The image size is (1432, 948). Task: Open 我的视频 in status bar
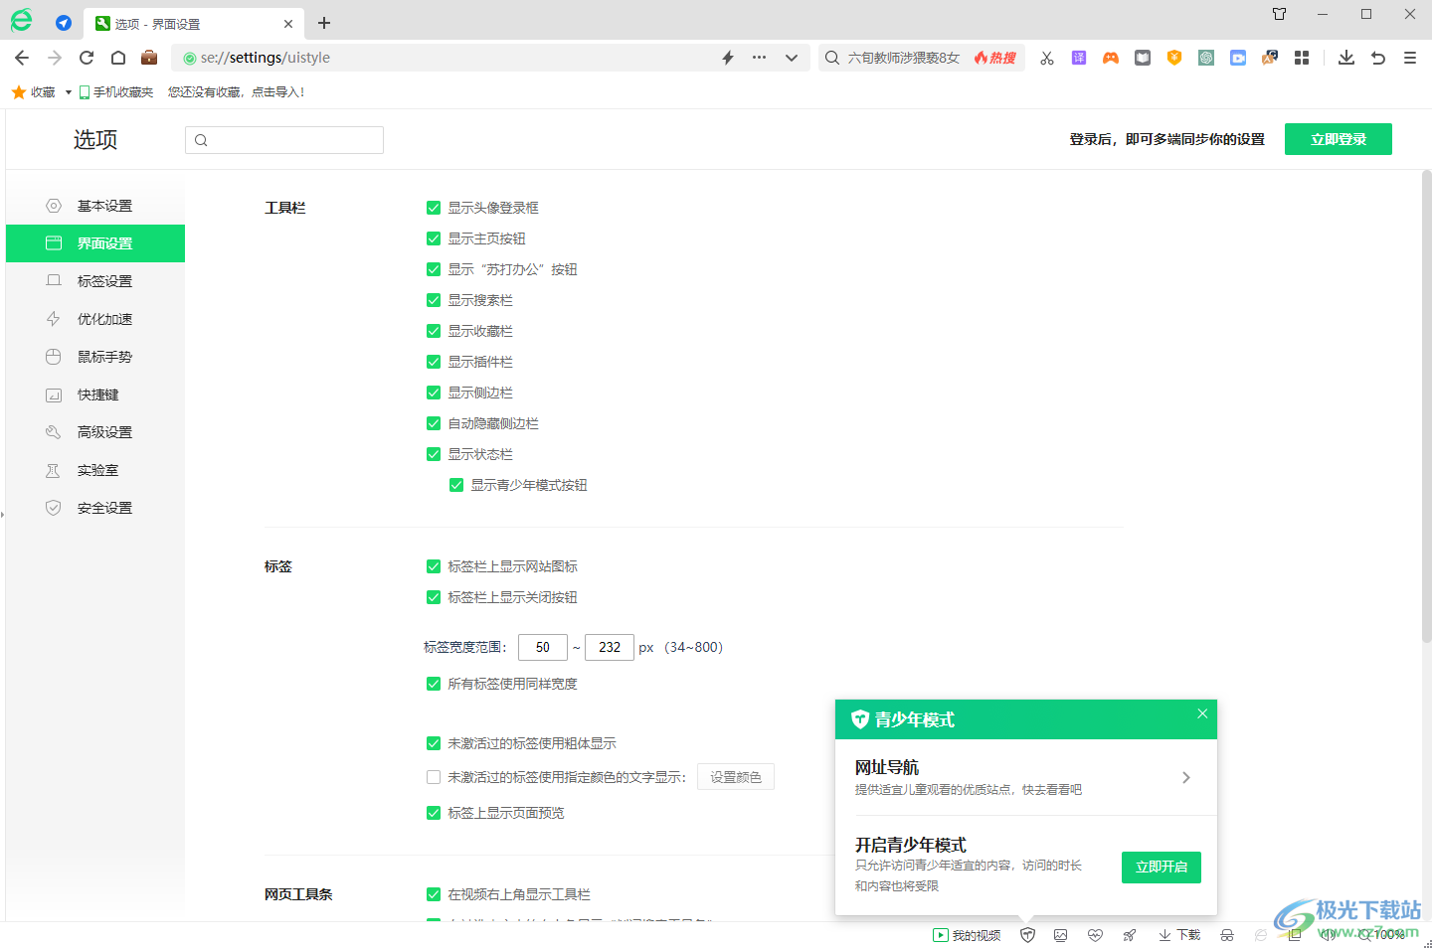pos(967,935)
